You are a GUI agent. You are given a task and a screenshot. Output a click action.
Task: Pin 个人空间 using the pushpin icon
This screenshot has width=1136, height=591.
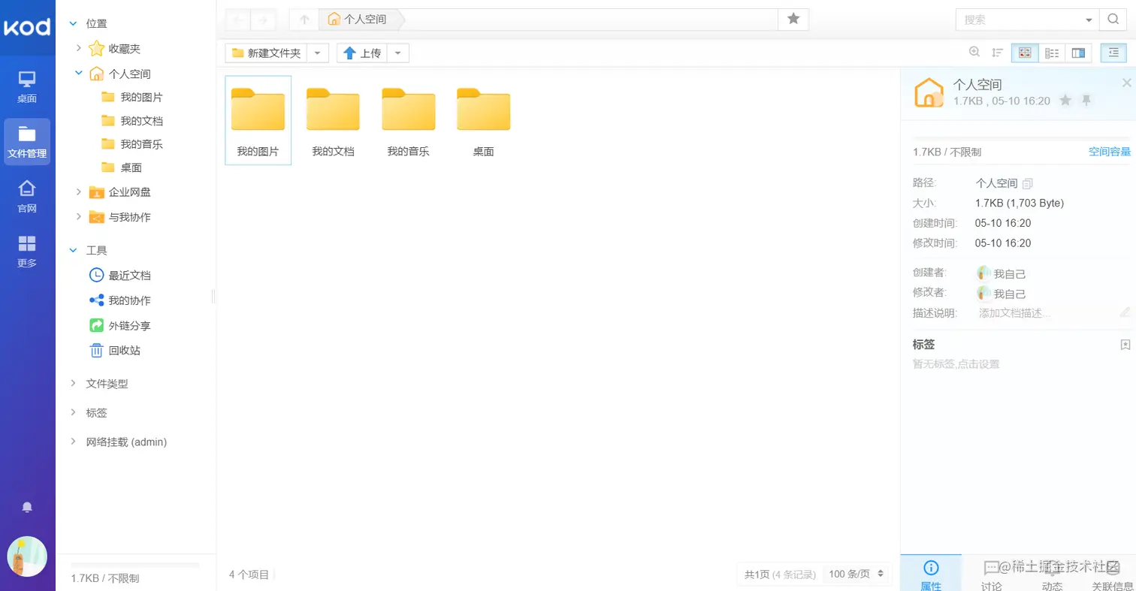coord(1086,101)
